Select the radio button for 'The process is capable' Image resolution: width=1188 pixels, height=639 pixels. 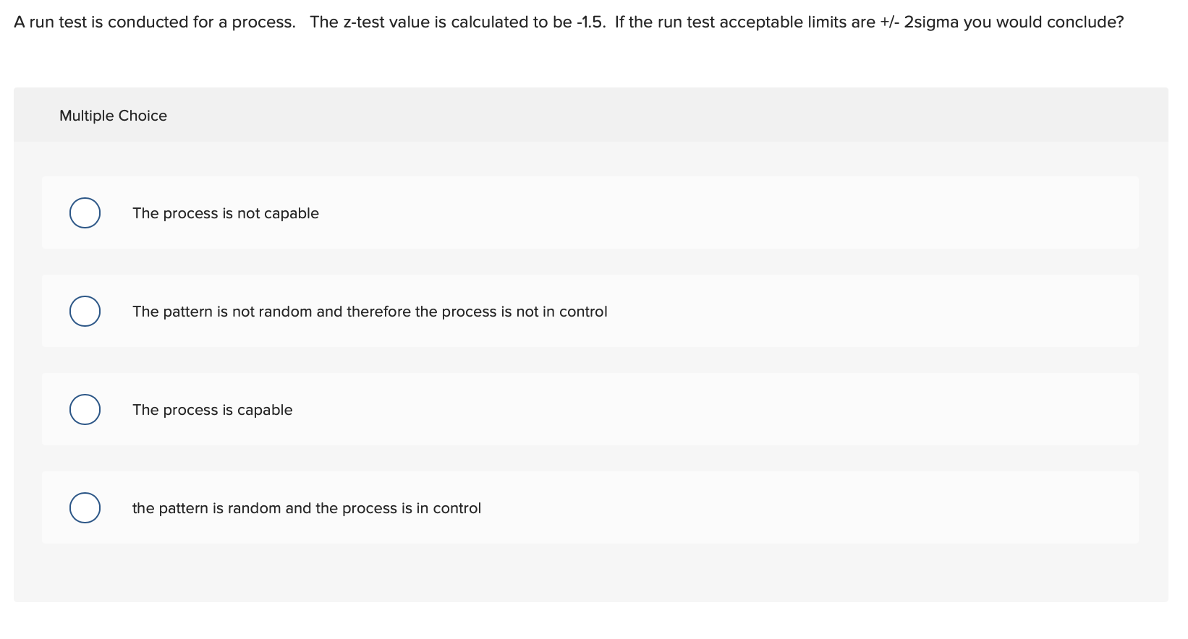(85, 409)
